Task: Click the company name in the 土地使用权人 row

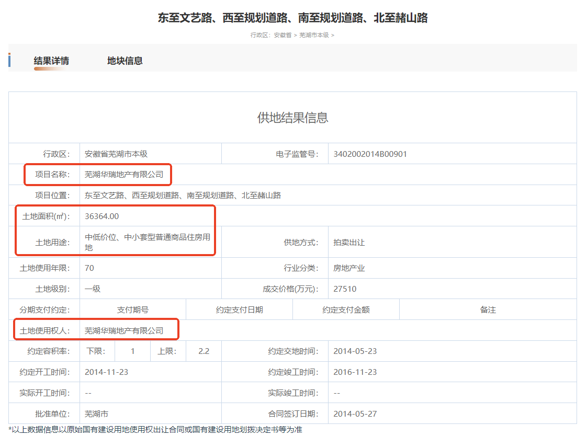Action: click(124, 330)
